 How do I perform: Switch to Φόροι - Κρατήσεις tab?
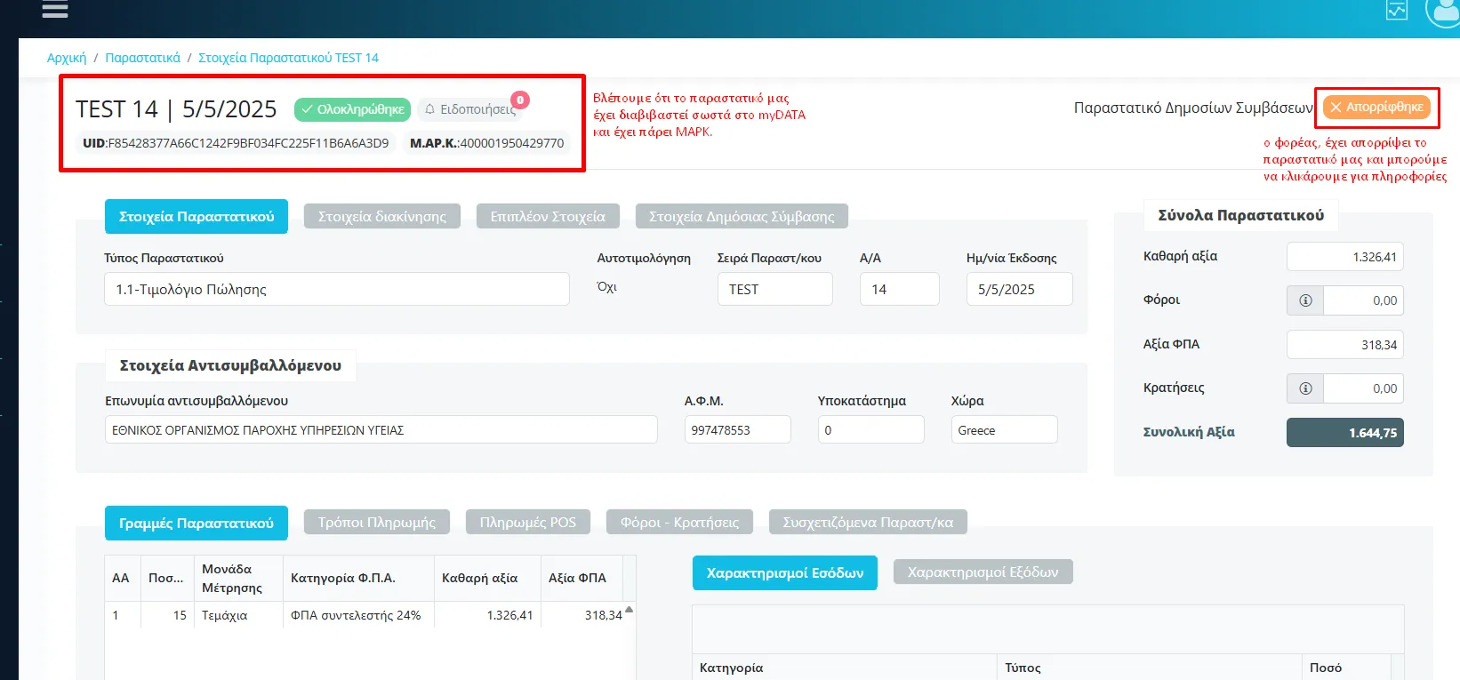(x=679, y=523)
